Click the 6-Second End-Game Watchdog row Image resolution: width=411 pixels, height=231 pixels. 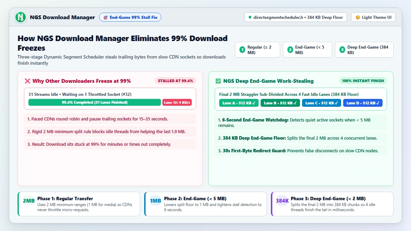coord(301,123)
